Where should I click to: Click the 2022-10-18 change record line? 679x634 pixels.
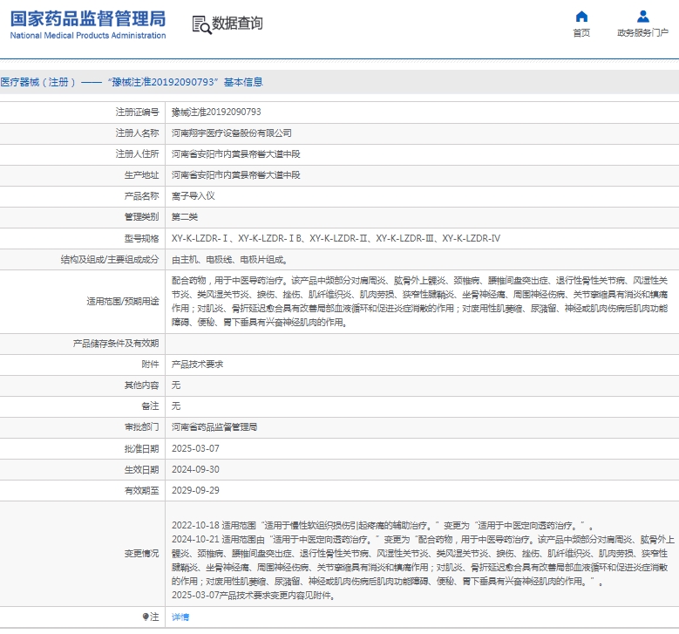tap(383, 526)
